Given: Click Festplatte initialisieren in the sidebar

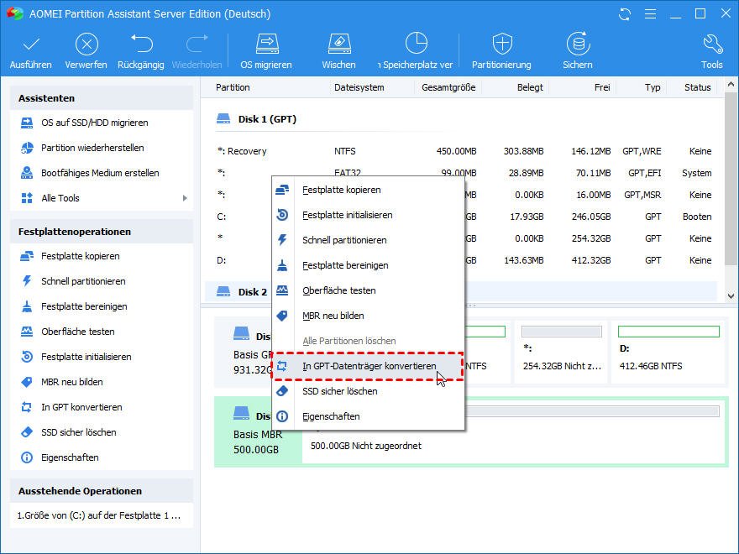Looking at the screenshot, I should (x=86, y=357).
